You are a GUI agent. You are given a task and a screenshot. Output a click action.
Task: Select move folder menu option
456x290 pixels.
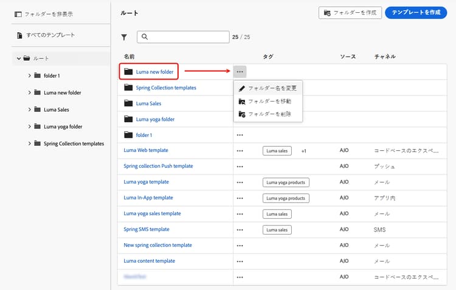click(268, 101)
